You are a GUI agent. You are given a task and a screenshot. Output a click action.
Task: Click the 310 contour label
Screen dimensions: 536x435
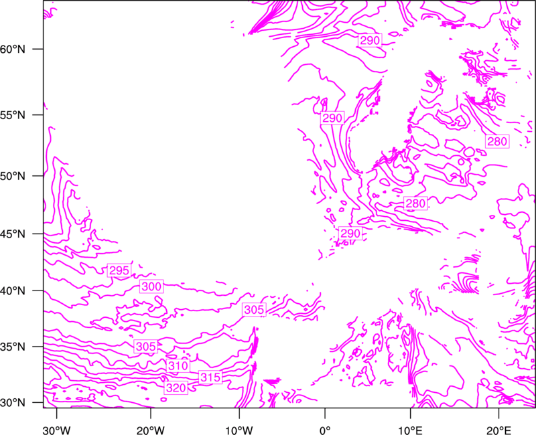point(178,365)
